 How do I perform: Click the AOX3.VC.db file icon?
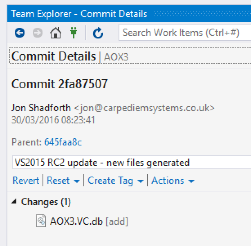click(41, 221)
